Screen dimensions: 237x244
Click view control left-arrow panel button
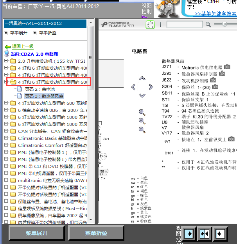tap(220, 233)
